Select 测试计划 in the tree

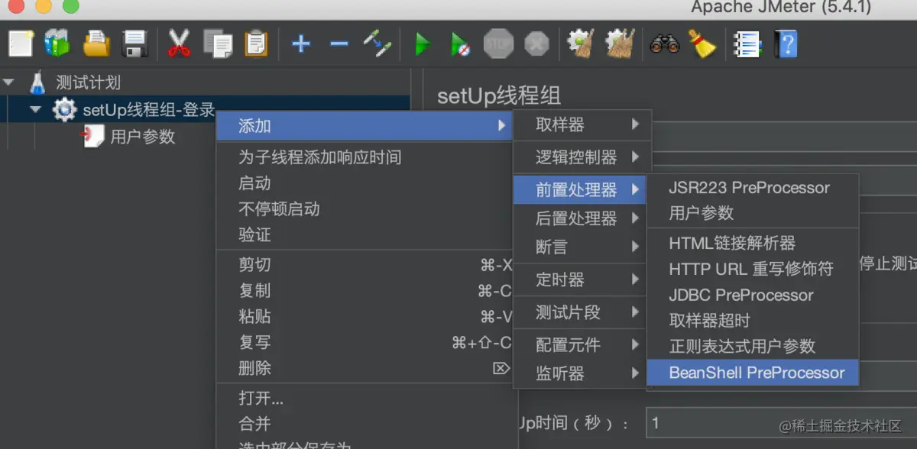tap(89, 82)
